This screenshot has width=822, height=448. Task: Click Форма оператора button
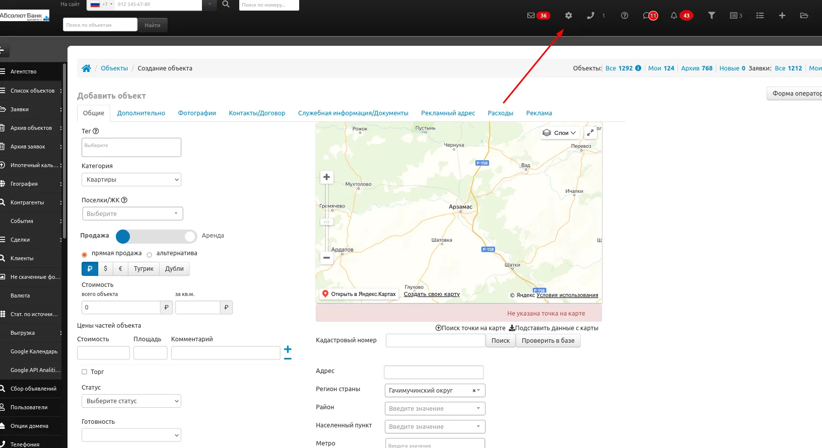(794, 93)
